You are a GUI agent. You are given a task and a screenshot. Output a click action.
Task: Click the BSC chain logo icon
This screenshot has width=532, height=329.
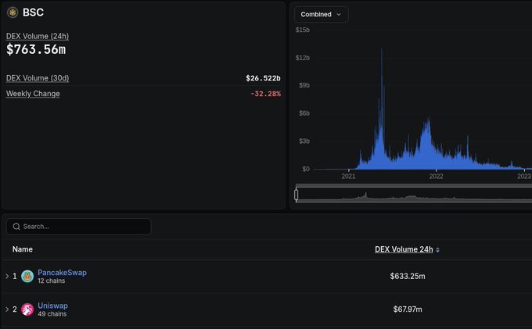tap(13, 13)
